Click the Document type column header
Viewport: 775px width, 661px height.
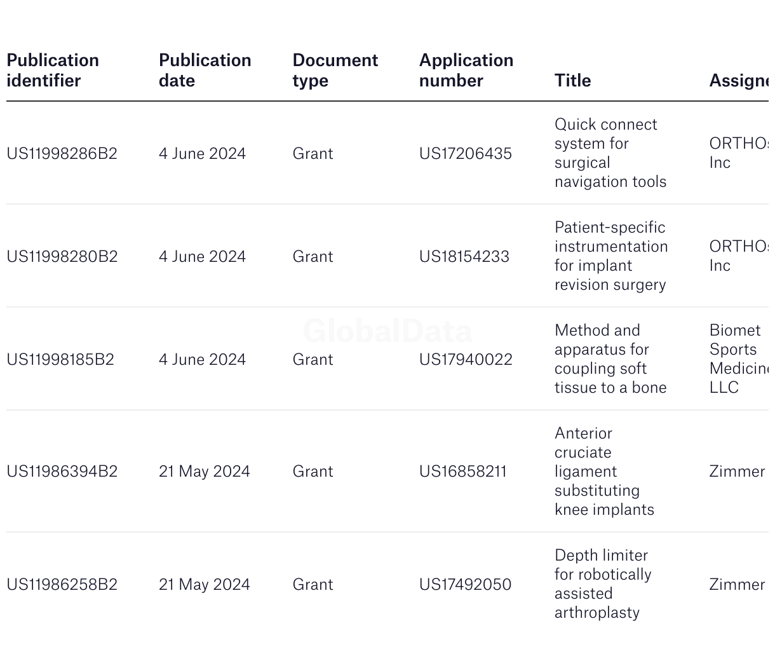click(x=335, y=71)
